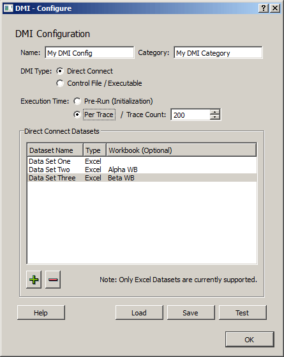Click the Workbook (Optional) column header
The height and width of the screenshot is (357, 284).
181,150
